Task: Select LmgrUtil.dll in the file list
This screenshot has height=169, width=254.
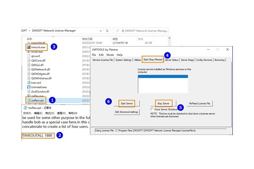Action: [38, 43]
